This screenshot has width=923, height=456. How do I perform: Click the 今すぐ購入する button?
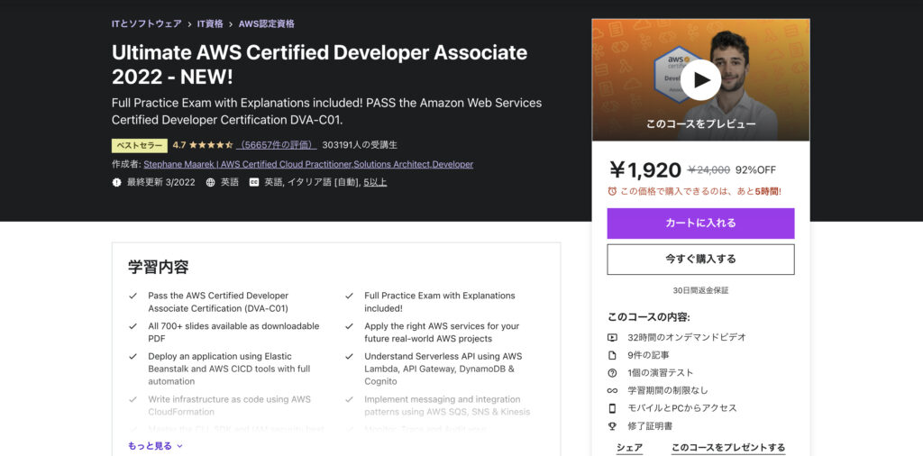(x=700, y=259)
